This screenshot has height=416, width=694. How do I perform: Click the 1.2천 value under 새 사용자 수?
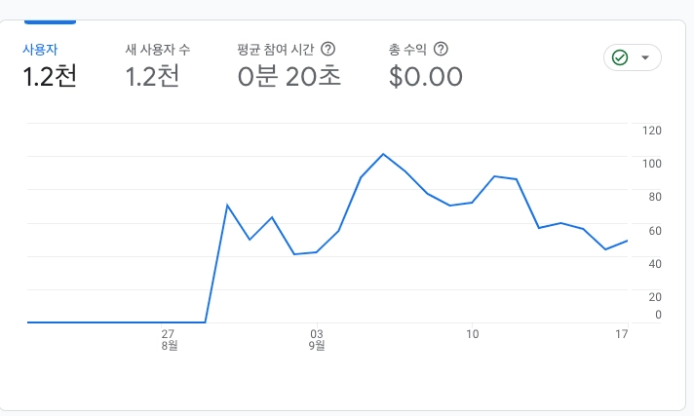pos(153,76)
